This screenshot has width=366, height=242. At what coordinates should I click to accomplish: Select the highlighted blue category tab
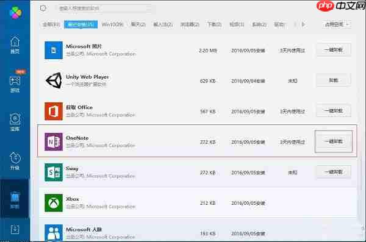(x=81, y=24)
